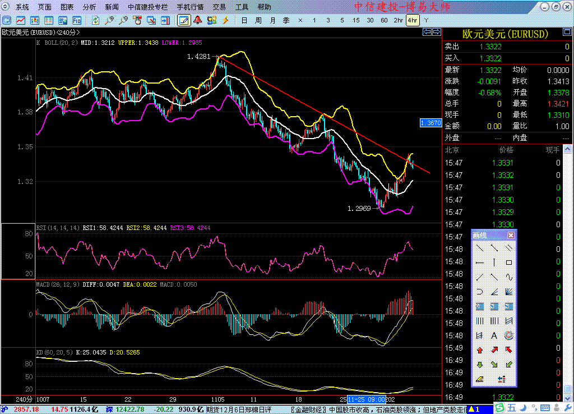Open the 分析 menu
This screenshot has width=574, height=414.
click(x=89, y=7)
